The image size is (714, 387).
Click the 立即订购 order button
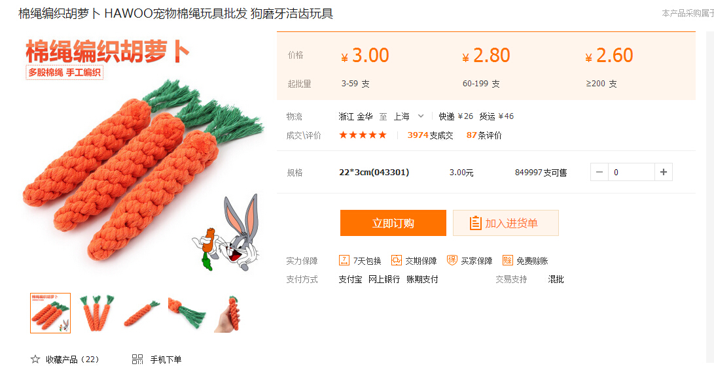click(393, 223)
